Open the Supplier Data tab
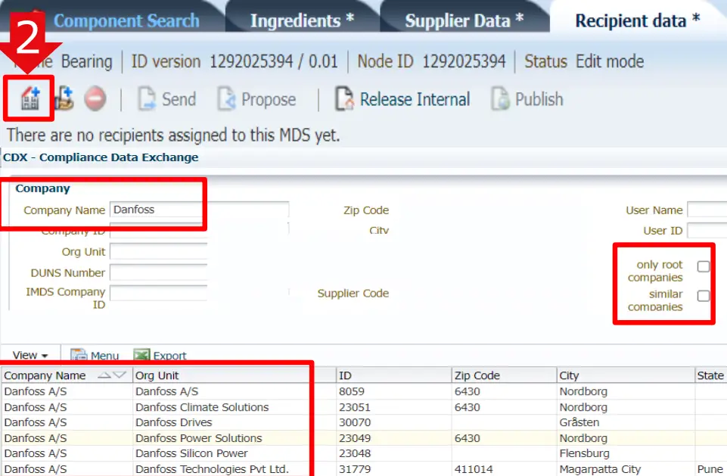727x476 pixels. (464, 20)
